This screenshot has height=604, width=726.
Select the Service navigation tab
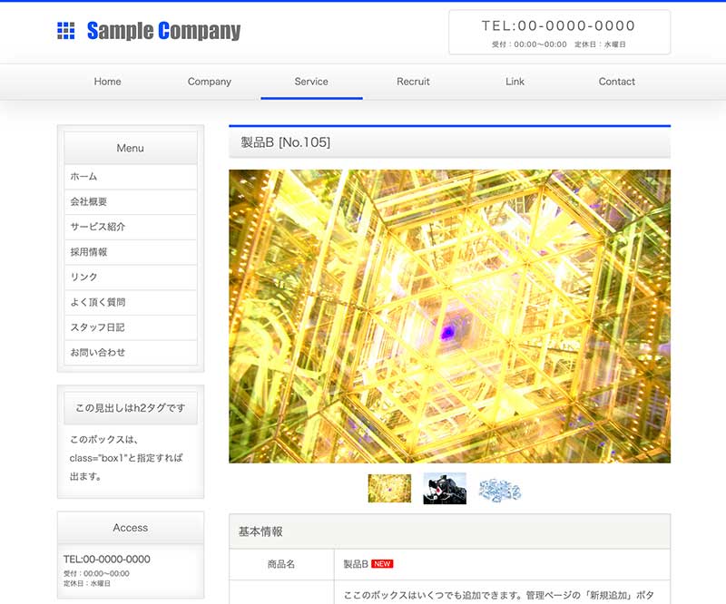[x=311, y=82]
